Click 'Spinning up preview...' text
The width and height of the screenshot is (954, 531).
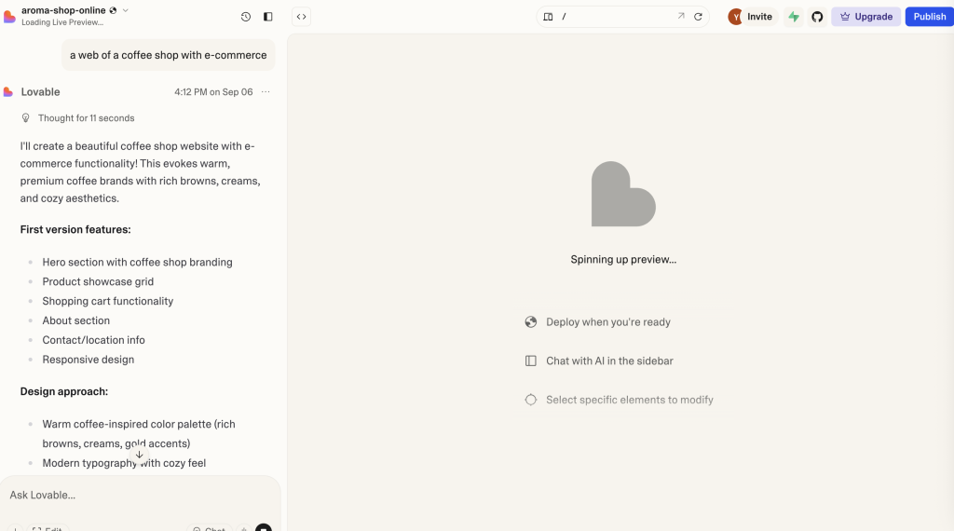(623, 259)
